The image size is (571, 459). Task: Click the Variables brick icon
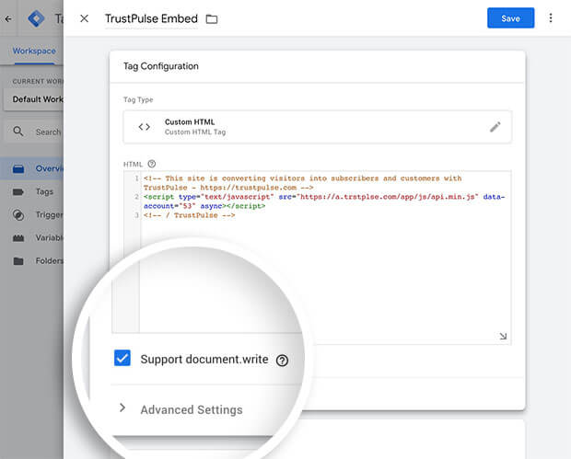(18, 238)
